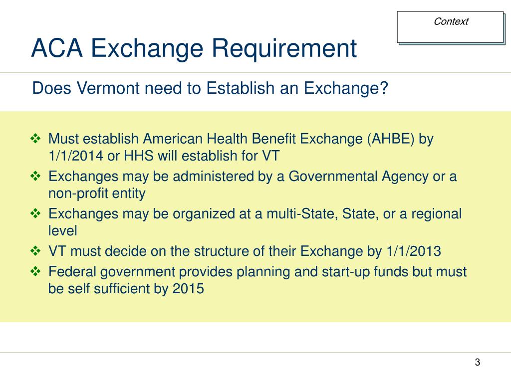Screen dimensions: 511x383
Task: Click the text 'non-profit entity'
Action: pos(97,193)
